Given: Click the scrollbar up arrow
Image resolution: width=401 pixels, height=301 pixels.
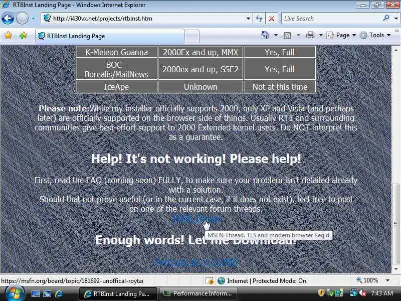Looking at the screenshot, I should tap(396, 50).
